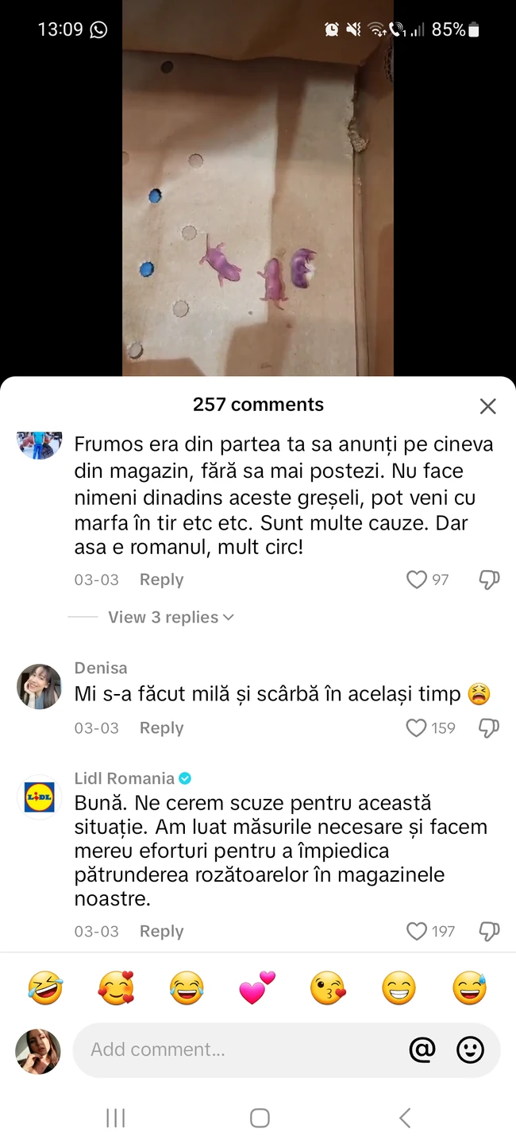Insert the two pink hearts emoji
516x1148 pixels.
pyautogui.click(x=256, y=988)
